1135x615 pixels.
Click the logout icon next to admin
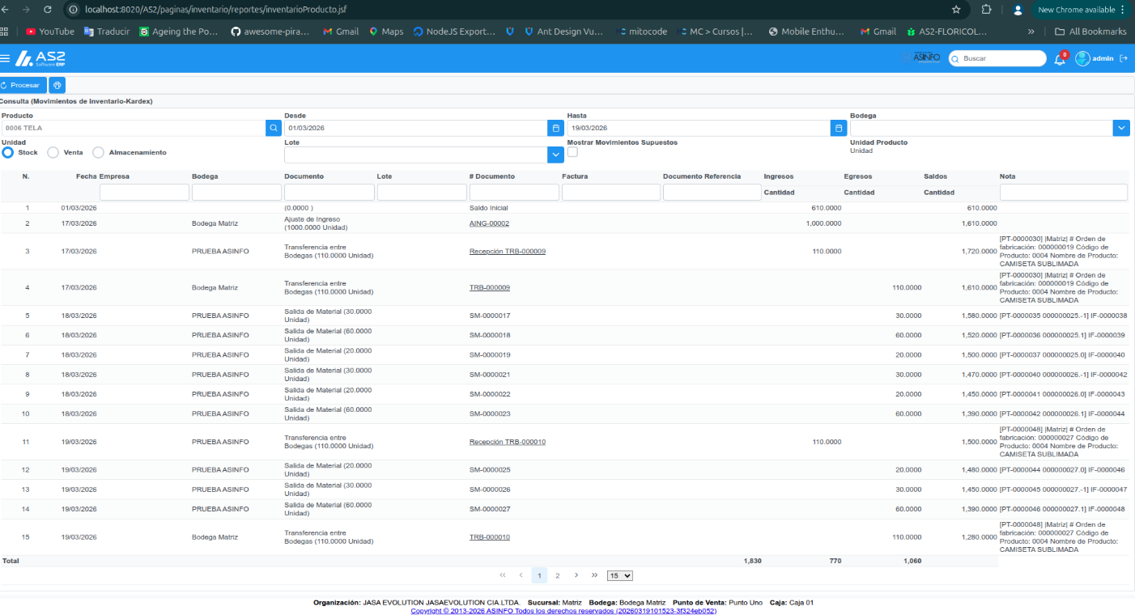[x=1124, y=58]
